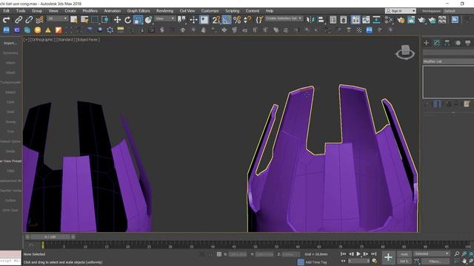
Task: Choose Rectangular Selection Region tool
Action: point(95,20)
